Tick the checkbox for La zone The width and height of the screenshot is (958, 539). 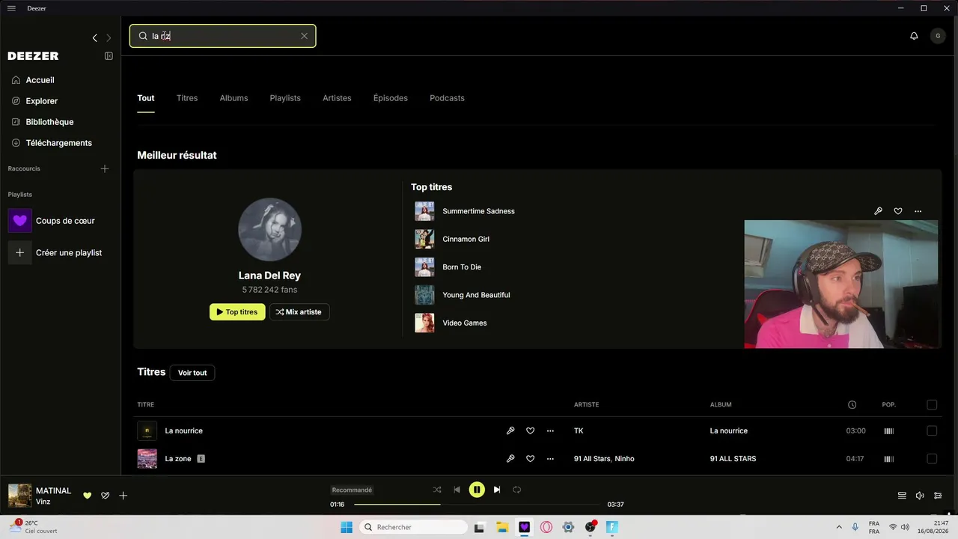[x=932, y=459]
